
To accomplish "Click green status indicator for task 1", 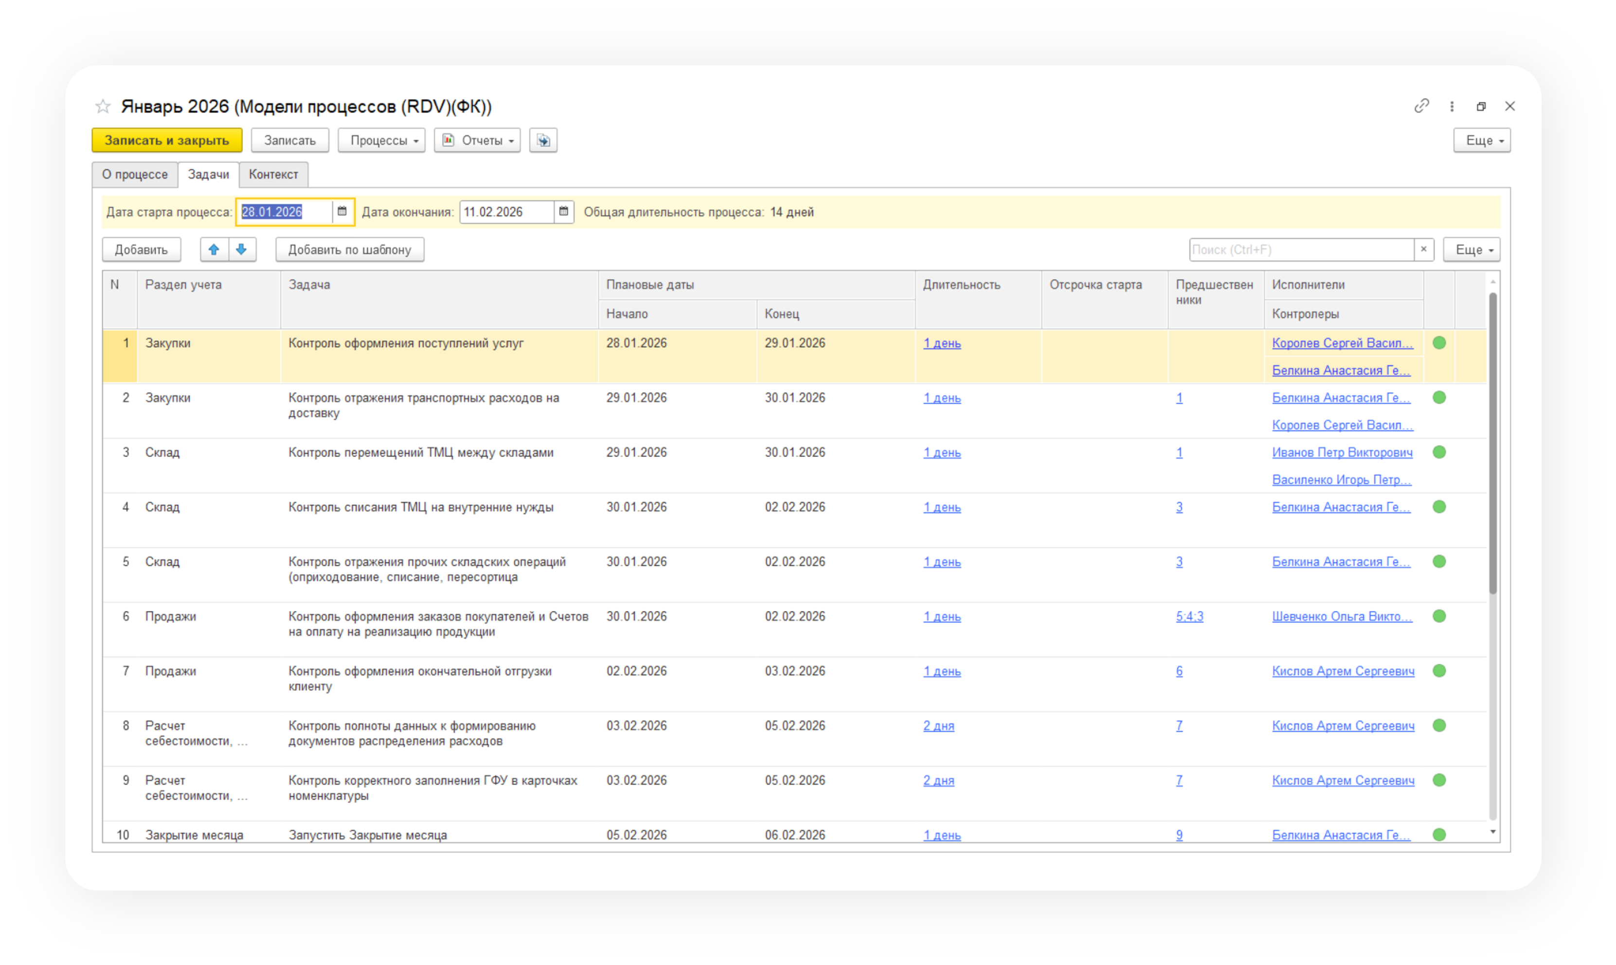I will point(1439,343).
